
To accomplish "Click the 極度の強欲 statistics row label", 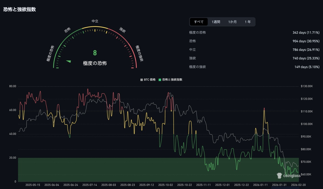I will pos(198,67).
